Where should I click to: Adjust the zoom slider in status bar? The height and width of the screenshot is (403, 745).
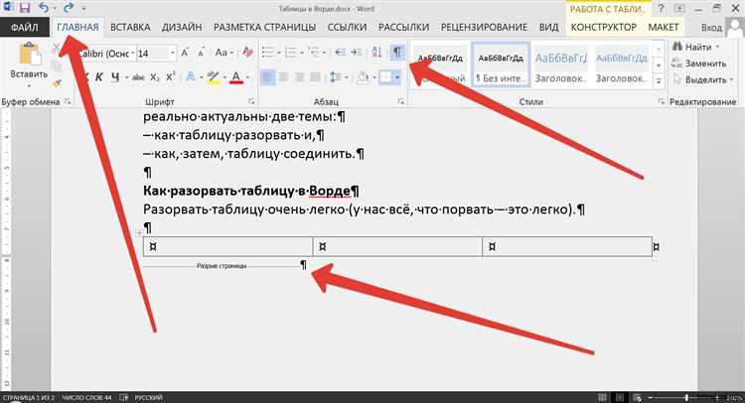[x=686, y=397]
